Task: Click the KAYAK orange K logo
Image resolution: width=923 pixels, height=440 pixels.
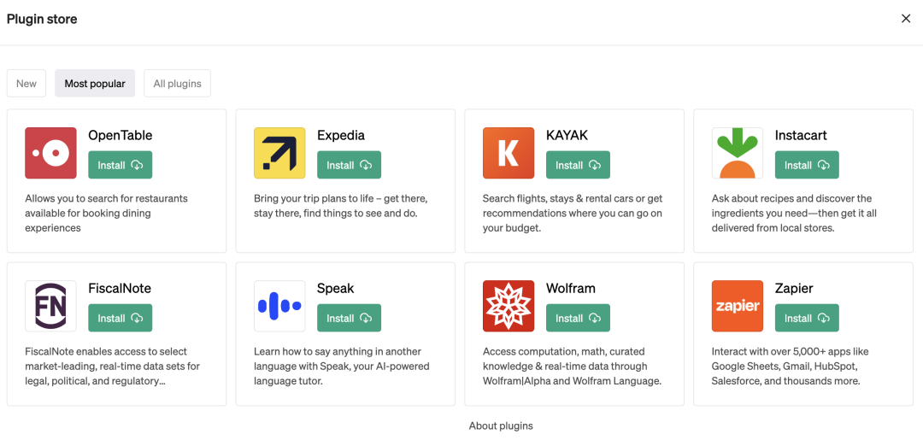Action: (509, 153)
